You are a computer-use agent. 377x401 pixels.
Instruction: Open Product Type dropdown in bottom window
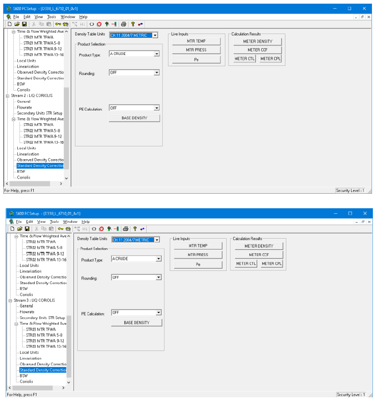click(159, 259)
